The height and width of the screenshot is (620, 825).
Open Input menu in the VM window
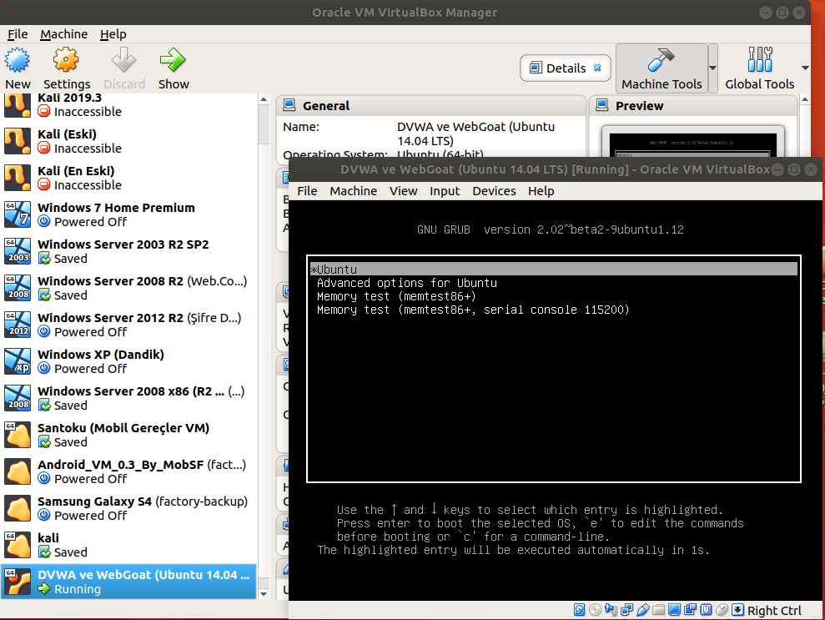[x=445, y=191]
